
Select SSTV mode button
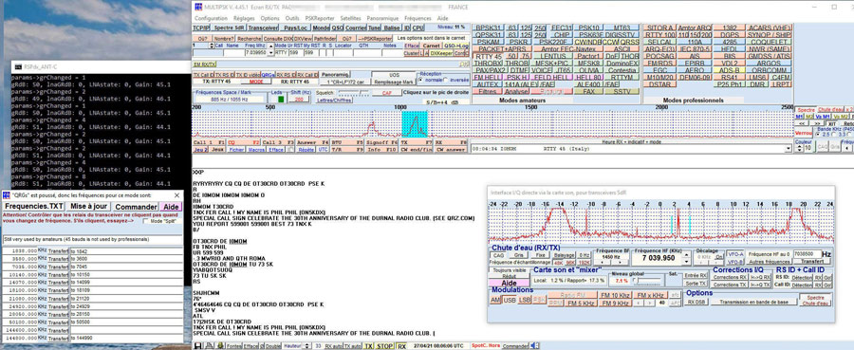[x=622, y=91]
